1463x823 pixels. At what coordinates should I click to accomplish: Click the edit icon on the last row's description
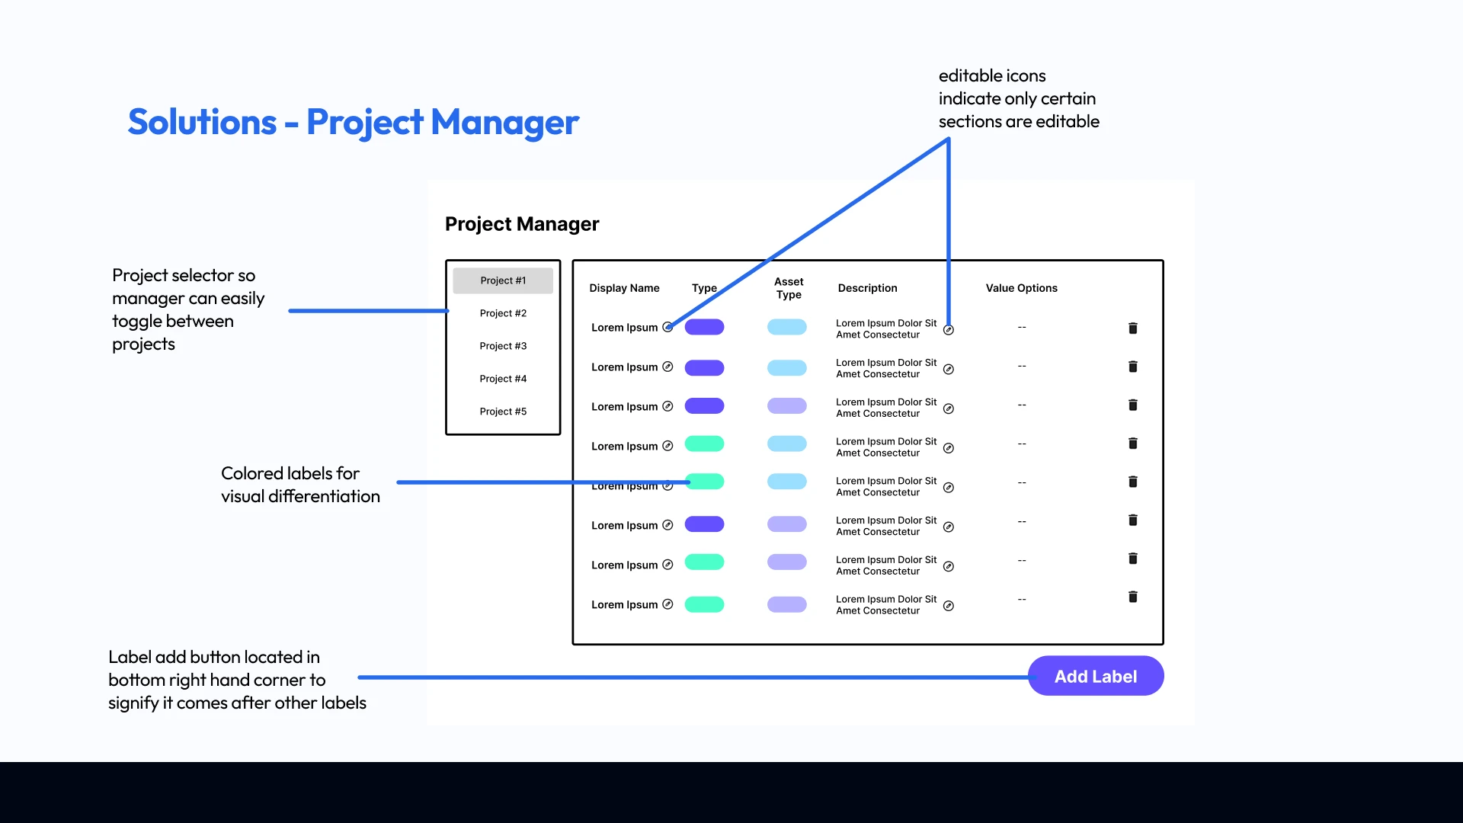pos(949,606)
